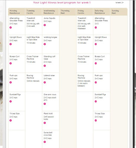Play Monday's Biceps Curl video icon
Screen dimensions: 136x148
pyautogui.click(x=11, y=63)
